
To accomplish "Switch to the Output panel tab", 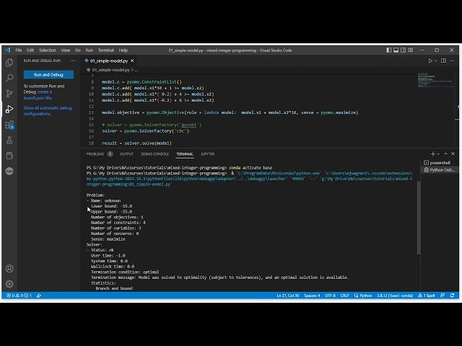I will coord(126,154).
